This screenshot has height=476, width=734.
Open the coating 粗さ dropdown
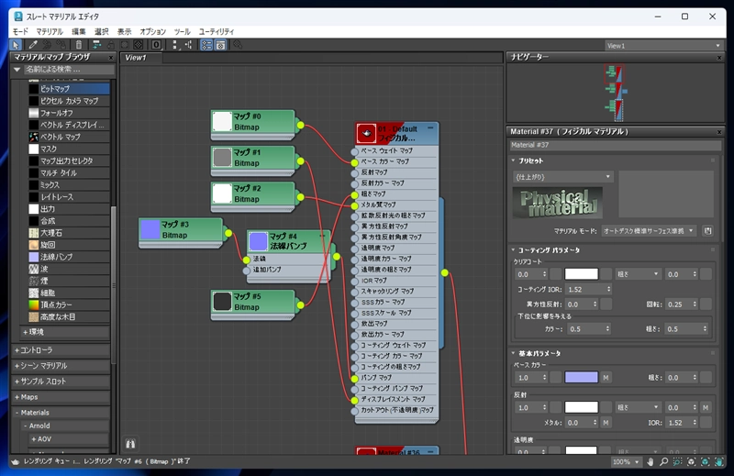click(x=638, y=274)
